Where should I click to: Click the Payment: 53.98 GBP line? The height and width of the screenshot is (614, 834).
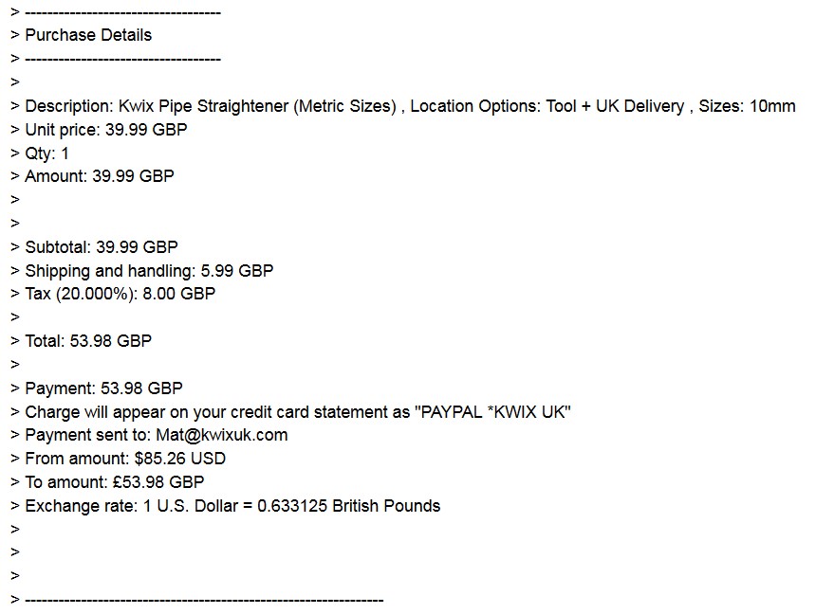point(103,388)
